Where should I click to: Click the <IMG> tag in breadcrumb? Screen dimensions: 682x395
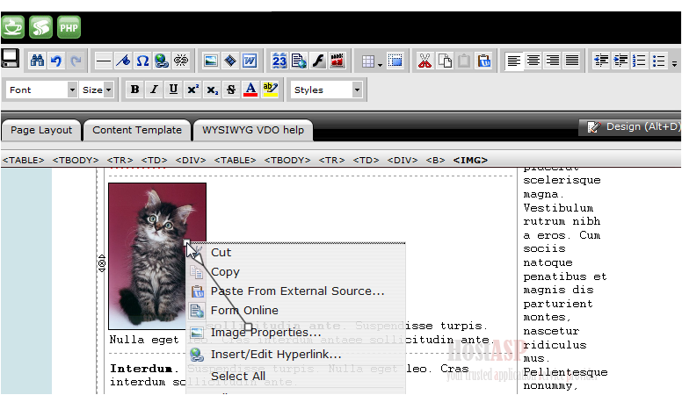click(470, 161)
